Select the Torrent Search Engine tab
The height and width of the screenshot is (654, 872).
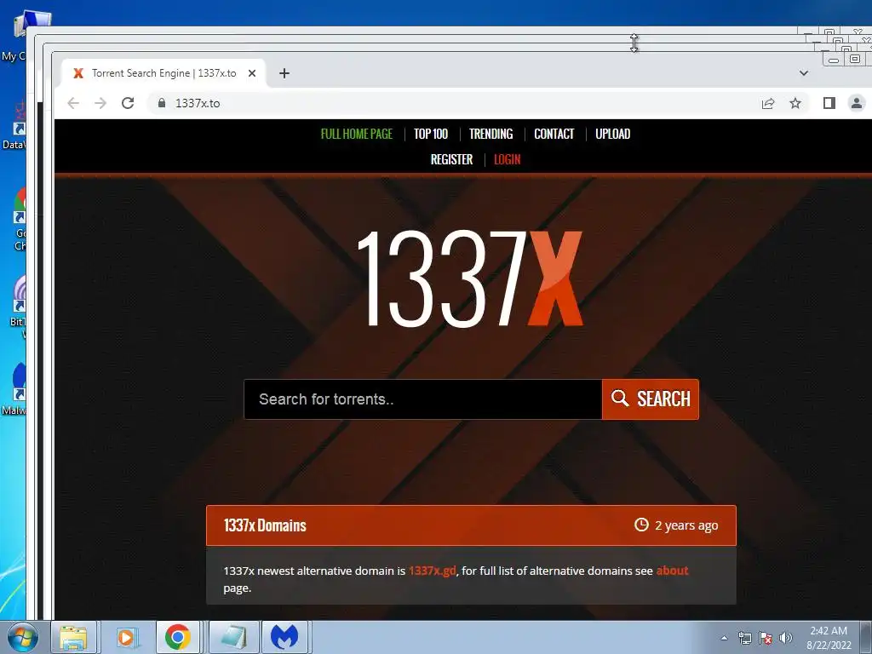pyautogui.click(x=163, y=73)
